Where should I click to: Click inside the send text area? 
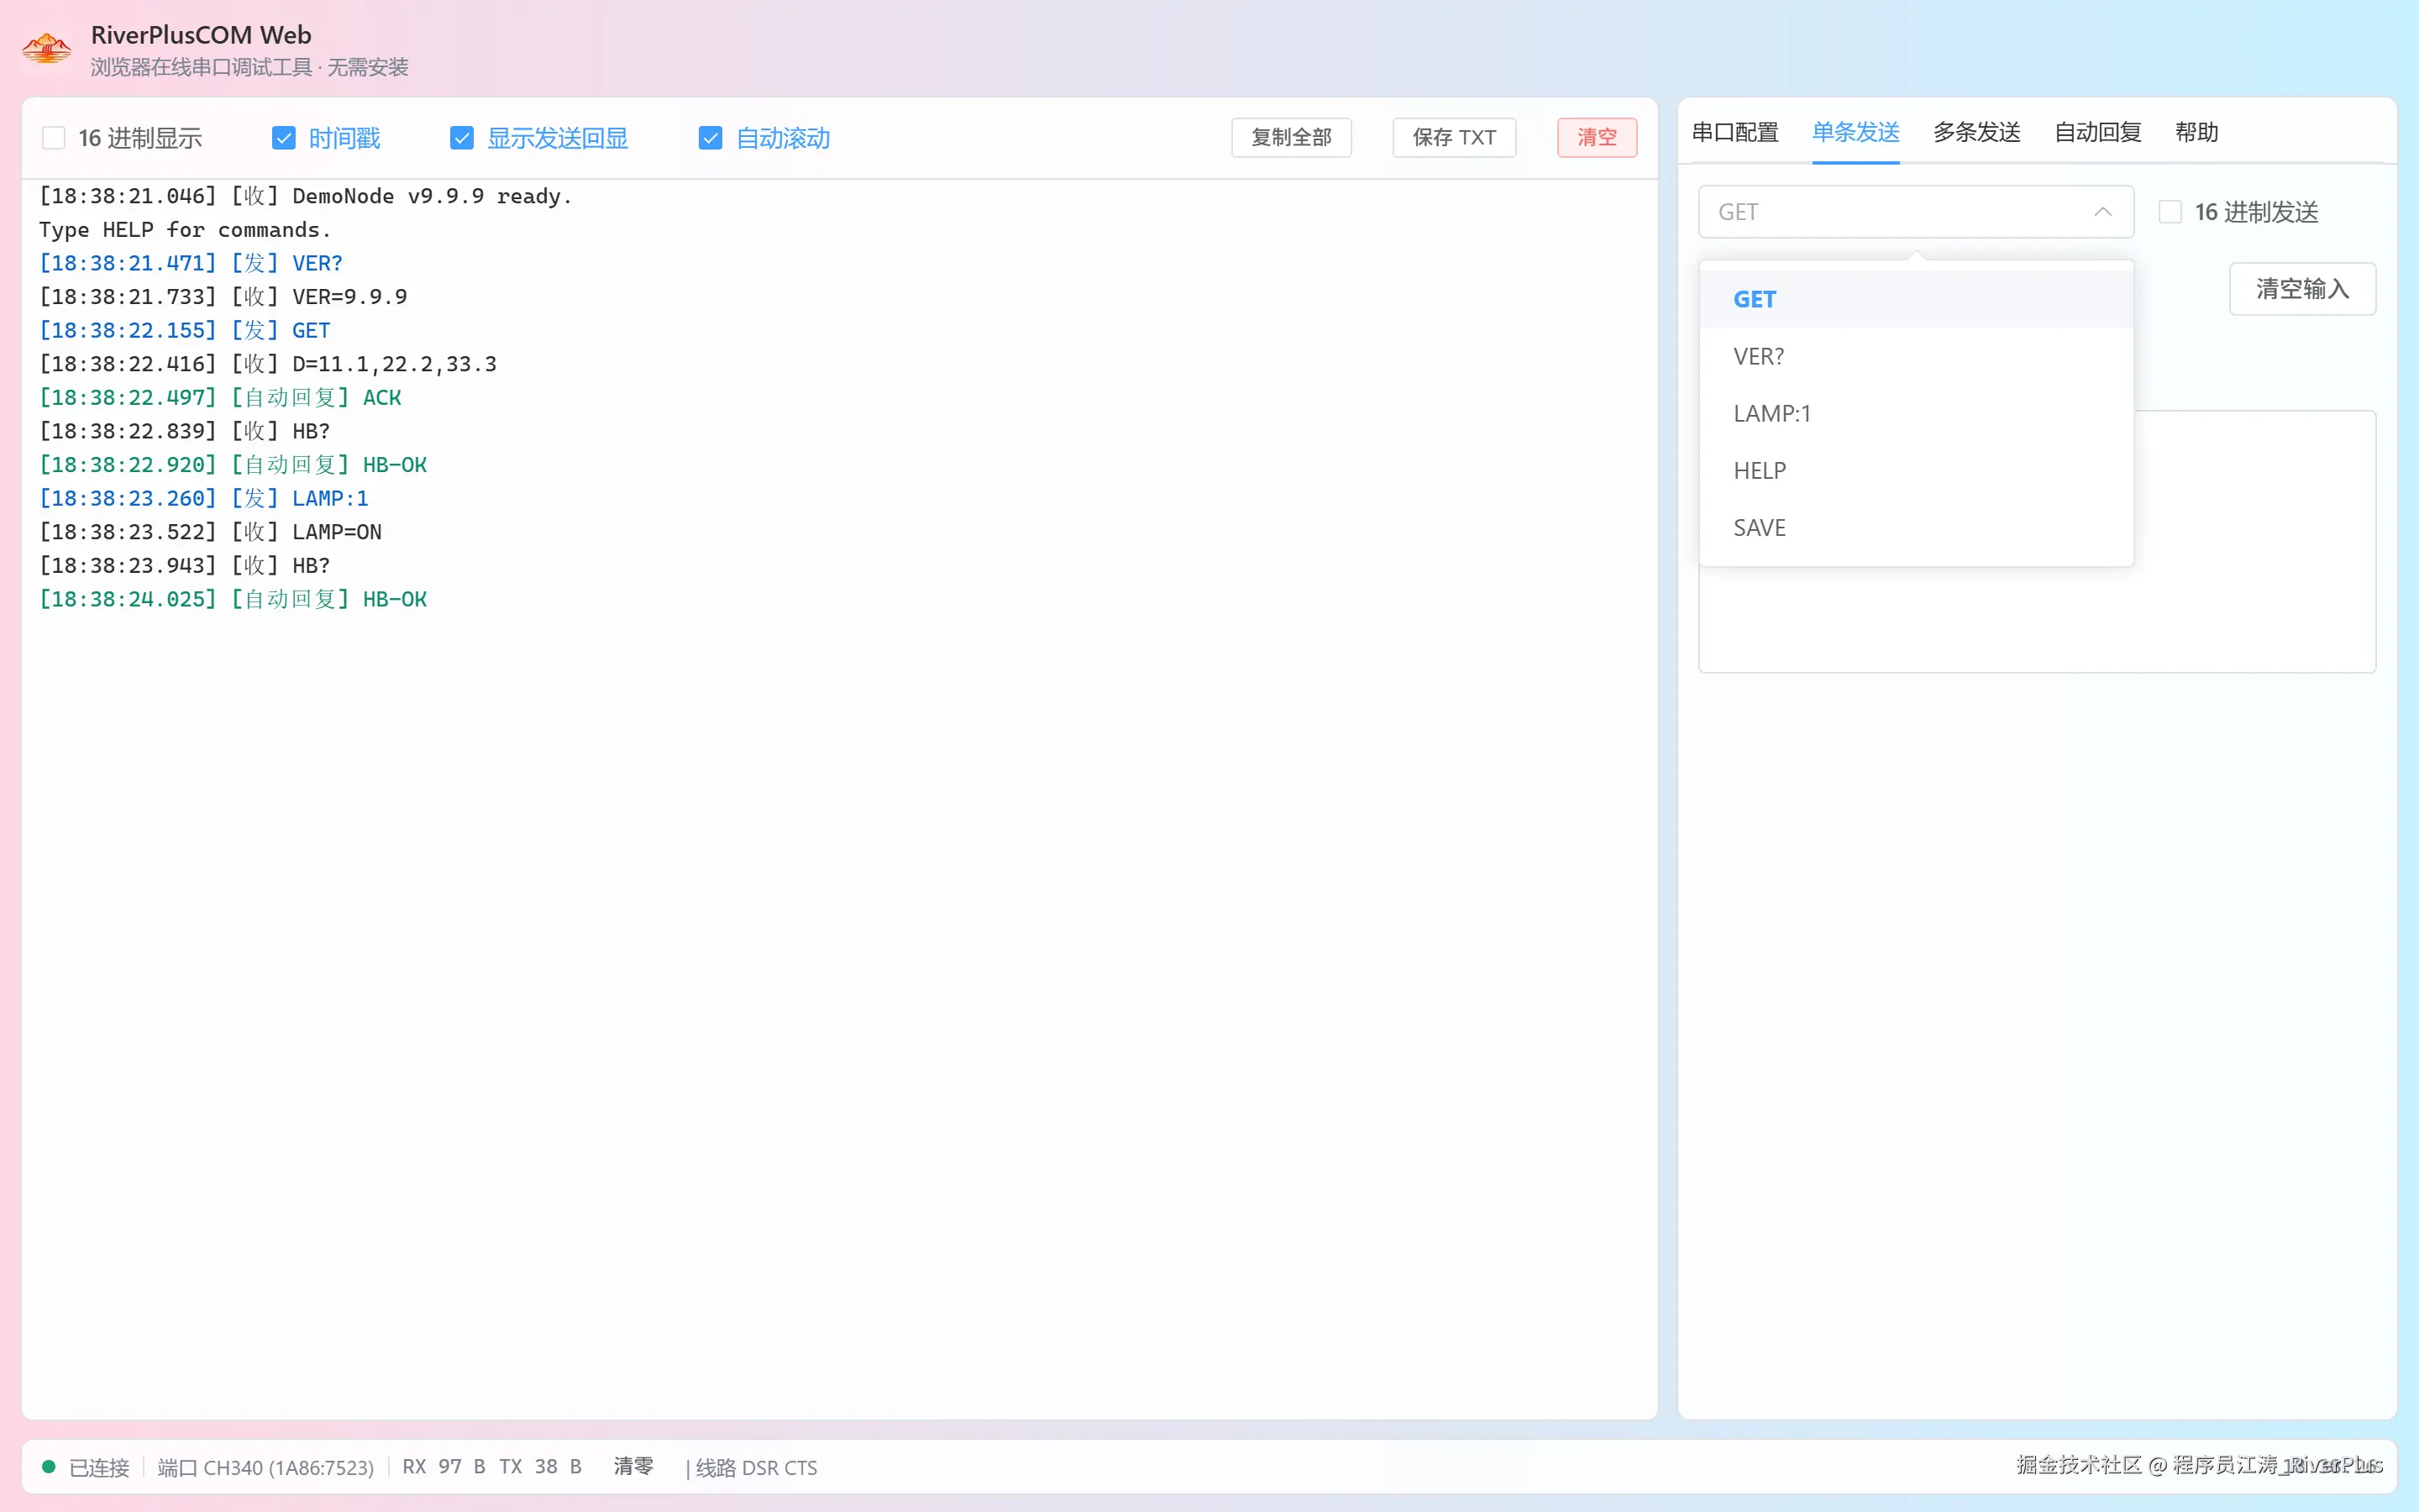click(x=2037, y=620)
